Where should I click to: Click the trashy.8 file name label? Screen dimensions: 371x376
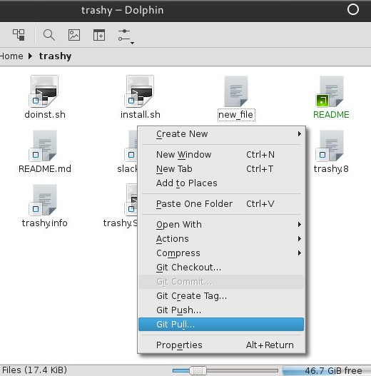[331, 169]
